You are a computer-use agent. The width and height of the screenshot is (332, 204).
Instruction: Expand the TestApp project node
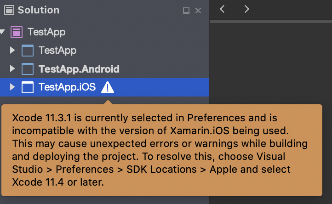[12, 50]
